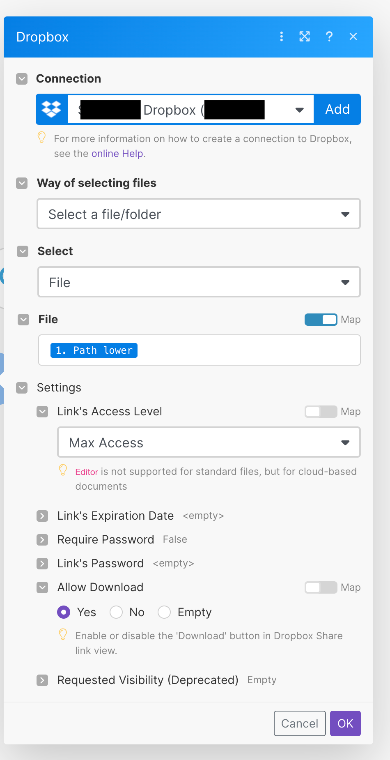This screenshot has width=390, height=760.
Task: Click the 'False' value of Require Password
Action: [x=175, y=539]
